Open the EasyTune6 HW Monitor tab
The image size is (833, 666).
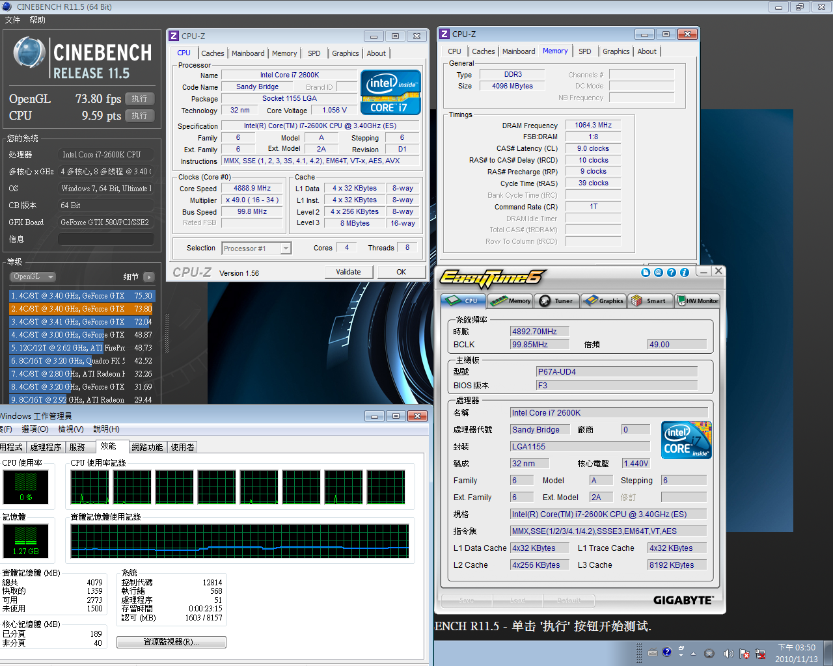[x=698, y=300]
